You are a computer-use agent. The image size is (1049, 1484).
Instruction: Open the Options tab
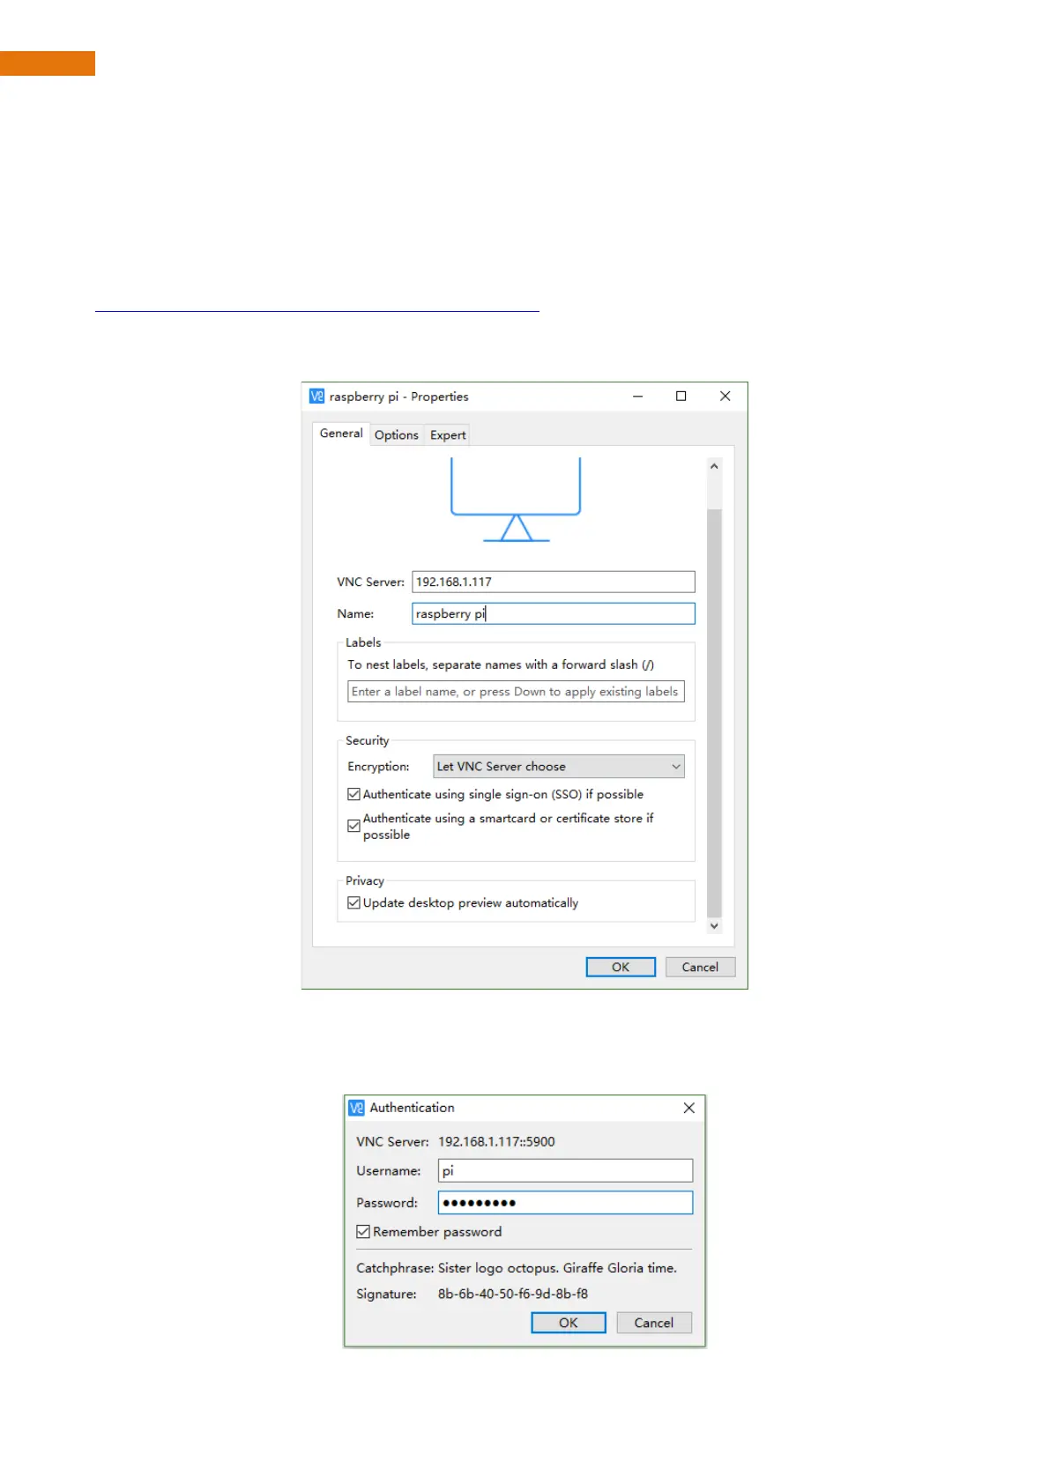click(x=397, y=435)
